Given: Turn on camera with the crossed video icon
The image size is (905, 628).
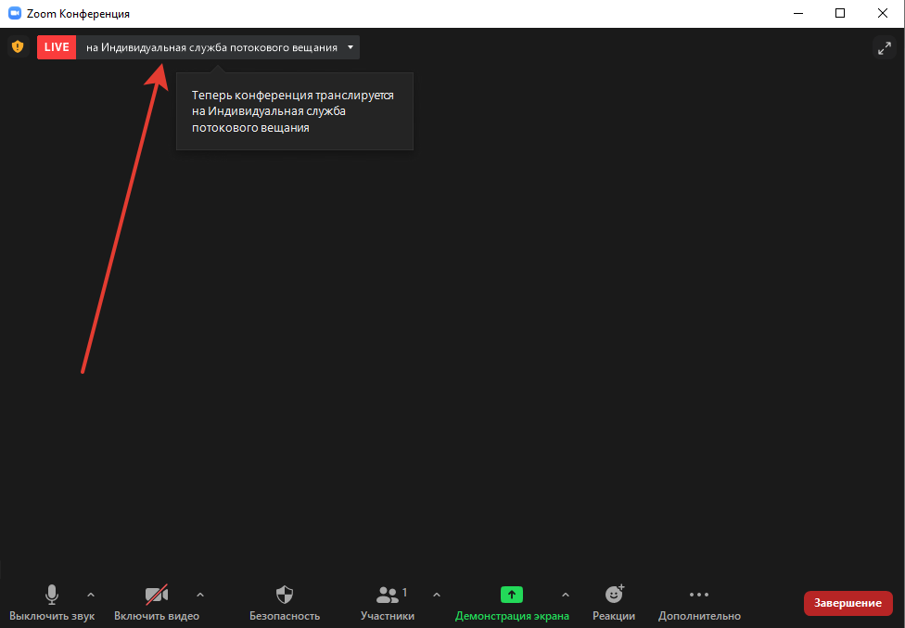Looking at the screenshot, I should [157, 595].
